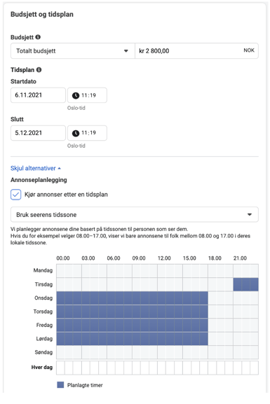Click the Slutt label
Image resolution: width=270 pixels, height=404 pixels.
(17, 119)
